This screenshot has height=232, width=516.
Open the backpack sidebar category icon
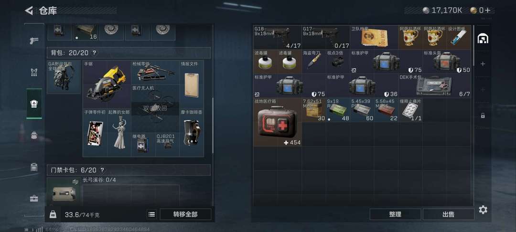click(x=34, y=135)
